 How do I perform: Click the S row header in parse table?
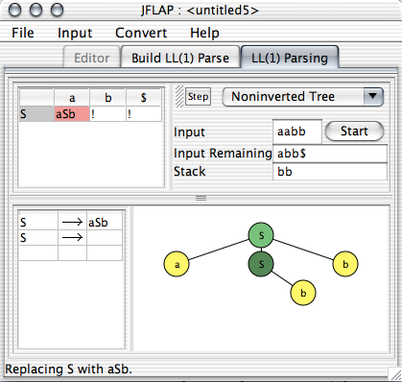click(x=36, y=114)
